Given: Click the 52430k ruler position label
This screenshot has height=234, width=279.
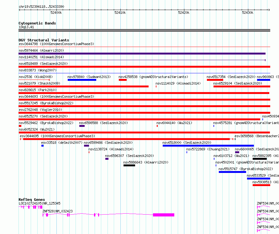Looking at the screenshot, I should pyautogui.click(x=248, y=13).
